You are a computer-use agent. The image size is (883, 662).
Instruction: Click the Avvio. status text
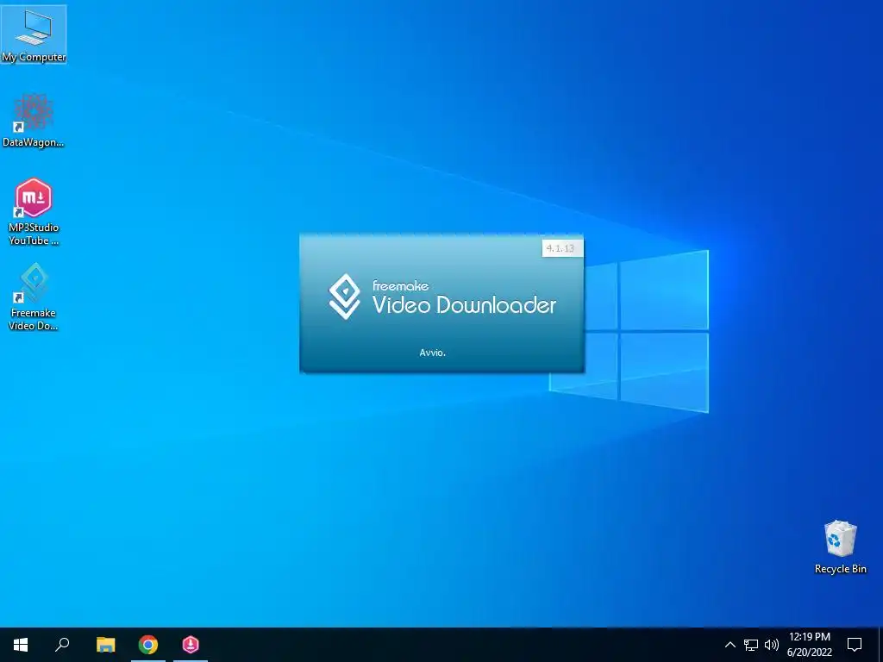coord(433,353)
